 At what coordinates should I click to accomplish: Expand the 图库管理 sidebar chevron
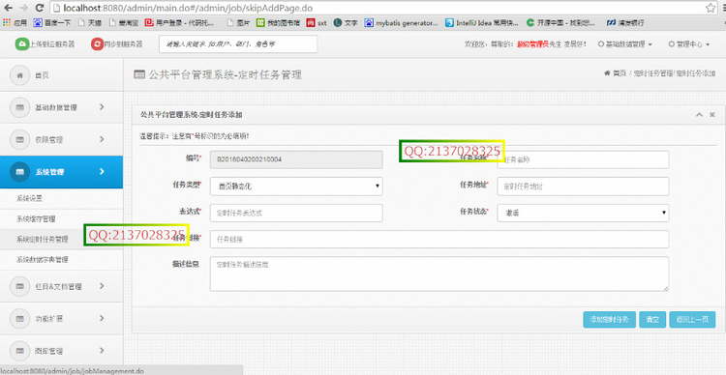[102, 351]
